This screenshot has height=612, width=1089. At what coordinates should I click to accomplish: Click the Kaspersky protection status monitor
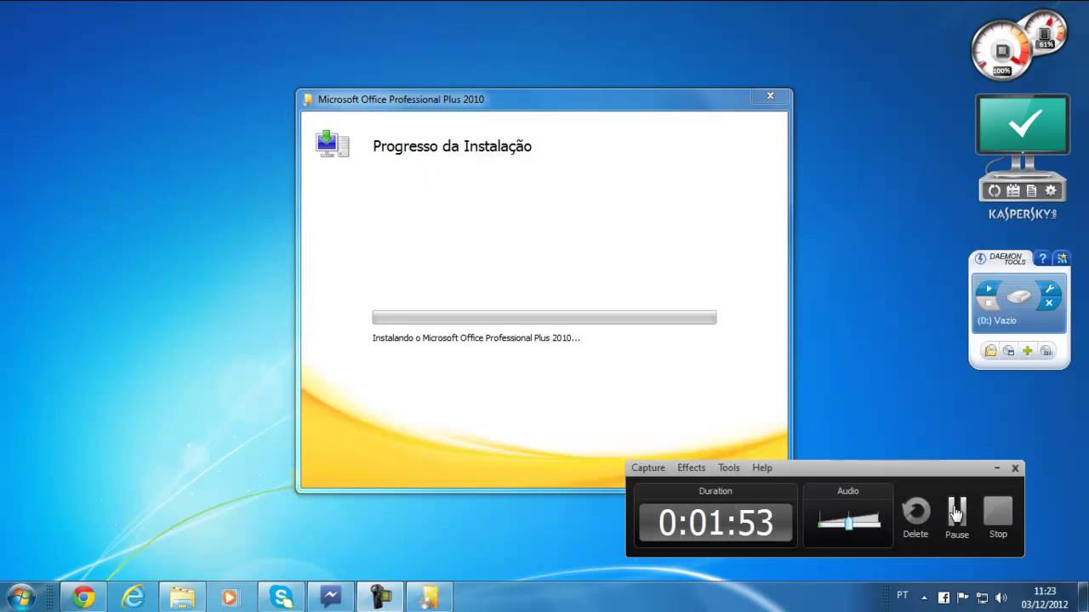1023,124
